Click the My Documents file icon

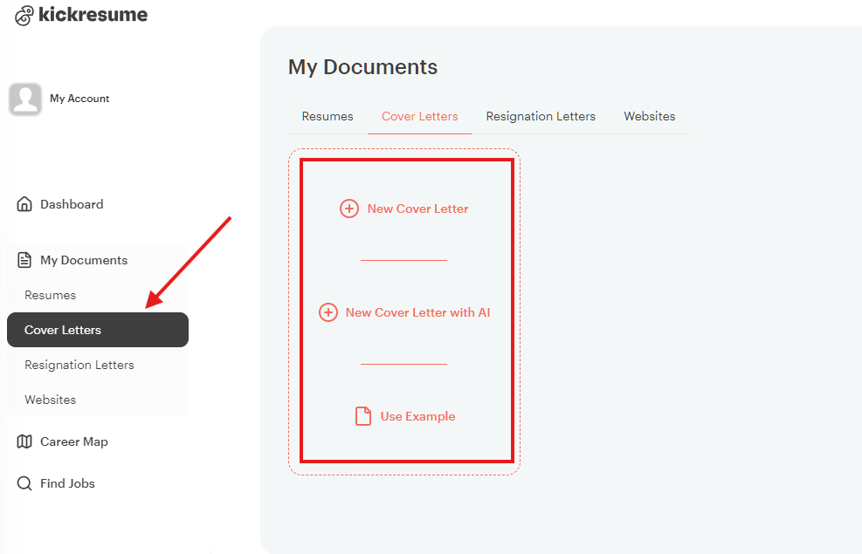pos(24,260)
